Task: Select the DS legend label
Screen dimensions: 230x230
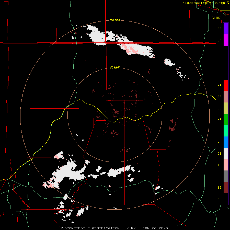Action: tap(220, 154)
